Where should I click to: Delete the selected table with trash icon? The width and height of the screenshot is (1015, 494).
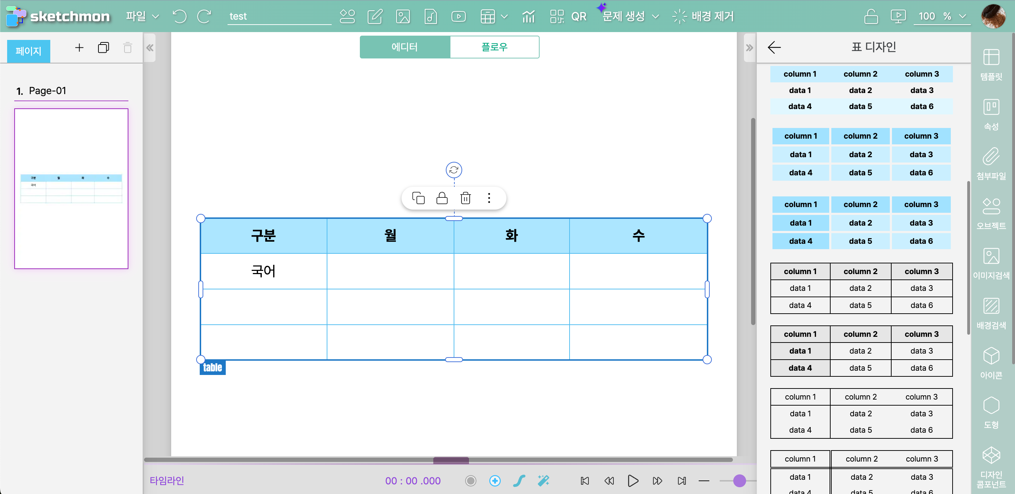coord(465,198)
